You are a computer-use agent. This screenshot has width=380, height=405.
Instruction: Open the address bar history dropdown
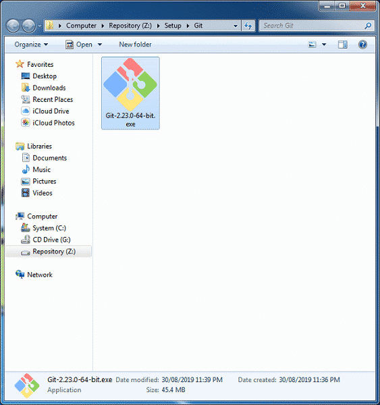click(236, 26)
